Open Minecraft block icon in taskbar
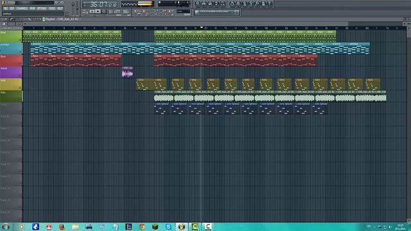This screenshot has width=411, height=231. click(x=155, y=227)
